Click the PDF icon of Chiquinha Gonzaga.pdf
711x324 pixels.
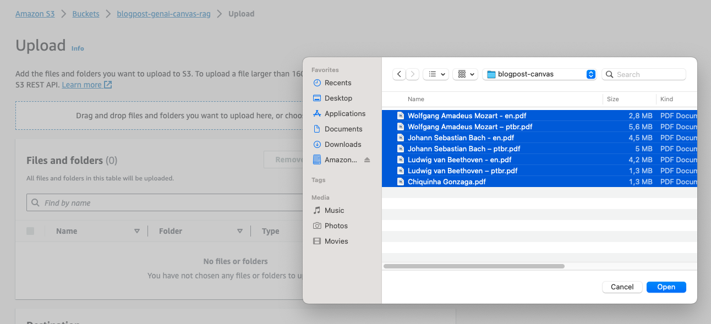click(x=400, y=182)
